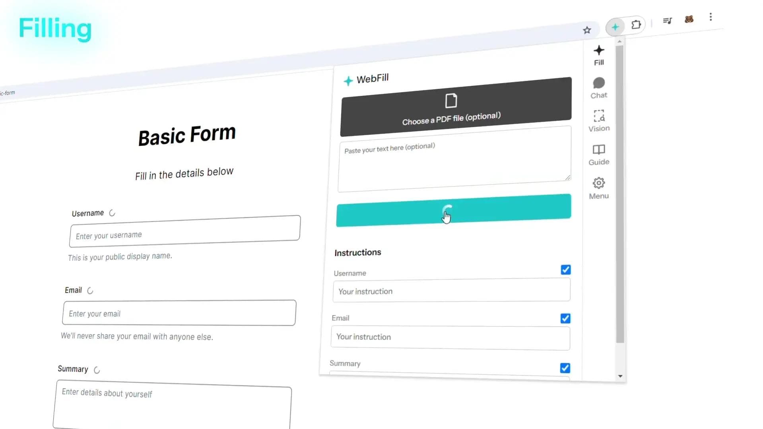Open the Menu gear icon
This screenshot has width=763, height=429.
pos(599,188)
